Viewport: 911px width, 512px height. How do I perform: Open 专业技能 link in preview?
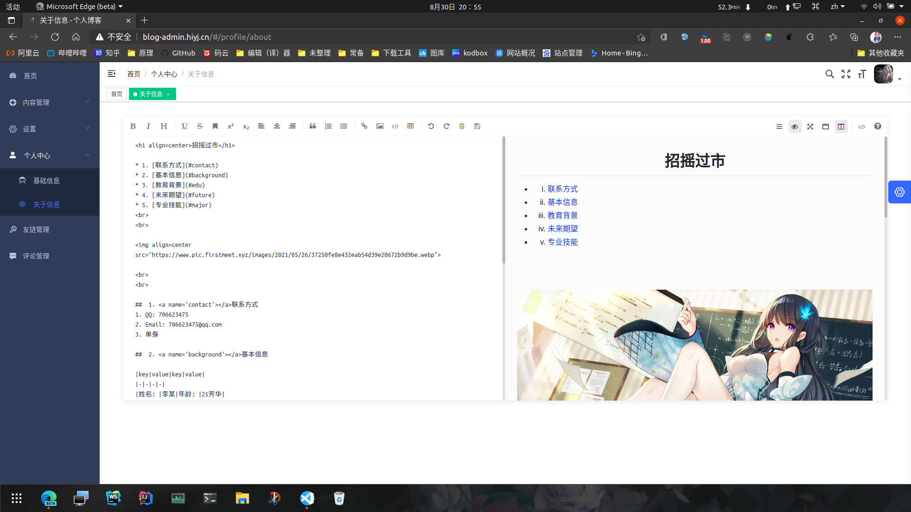pos(563,242)
